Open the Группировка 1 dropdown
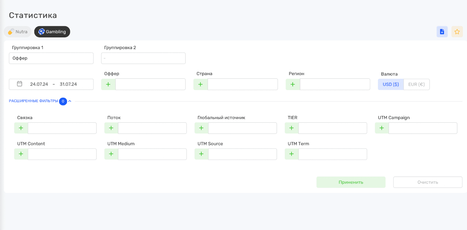The image size is (467, 230). (51, 58)
